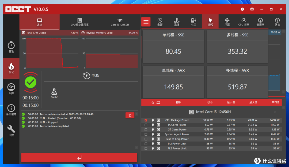The height and width of the screenshot is (167, 289).
Task: Sort by 最大值 maximum column
Action: (x=253, y=102)
